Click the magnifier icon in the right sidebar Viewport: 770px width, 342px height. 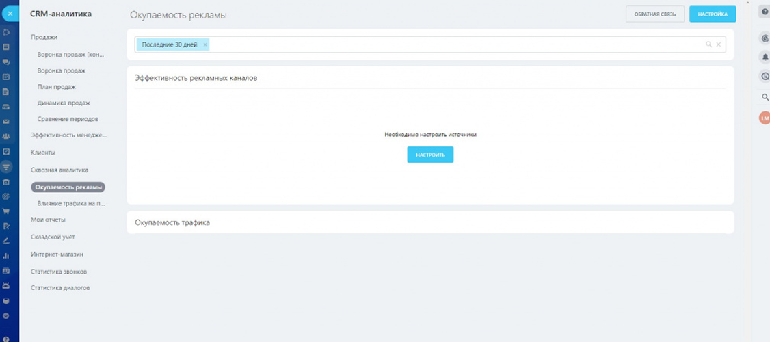tap(765, 97)
